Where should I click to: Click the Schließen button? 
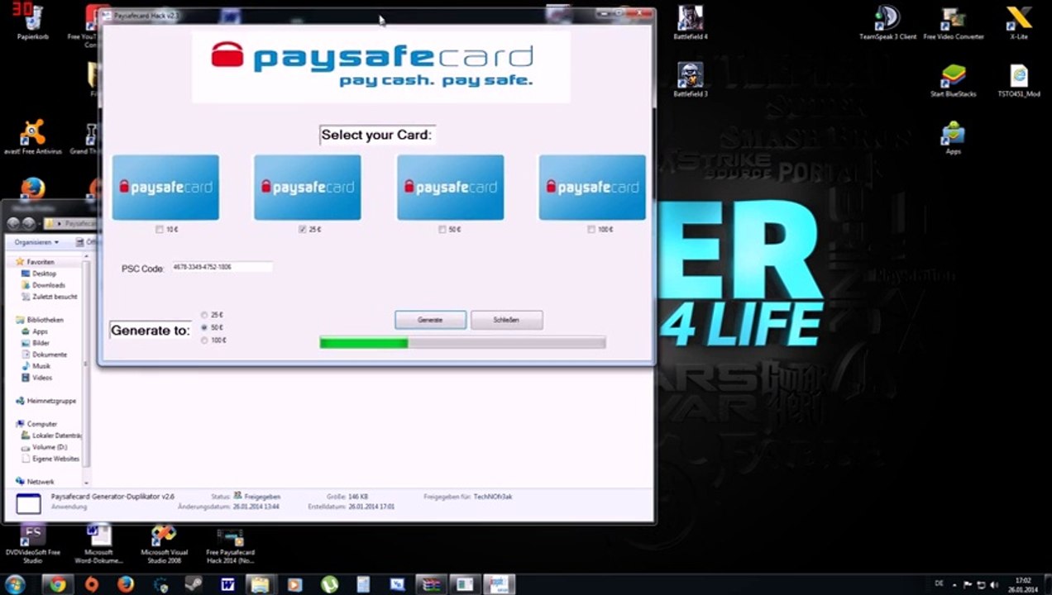pyautogui.click(x=506, y=320)
